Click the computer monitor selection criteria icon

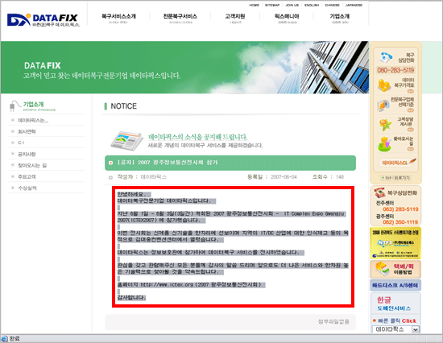click(384, 105)
